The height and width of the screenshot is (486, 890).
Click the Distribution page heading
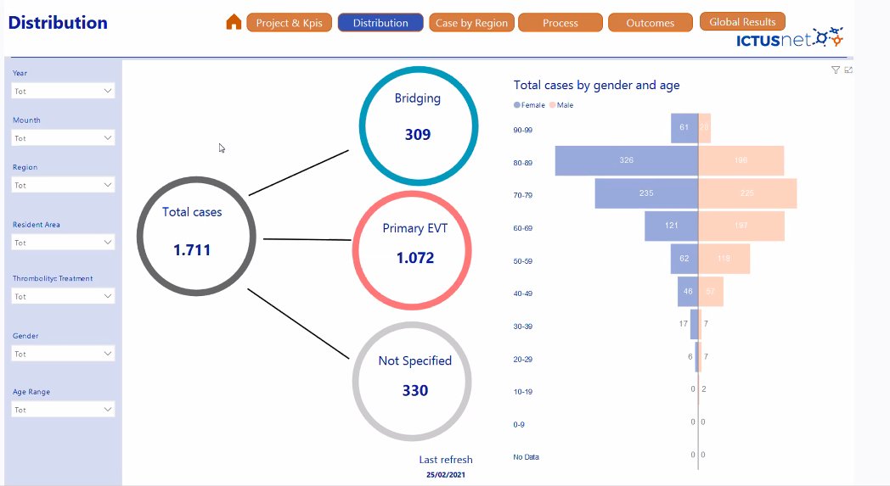(58, 23)
